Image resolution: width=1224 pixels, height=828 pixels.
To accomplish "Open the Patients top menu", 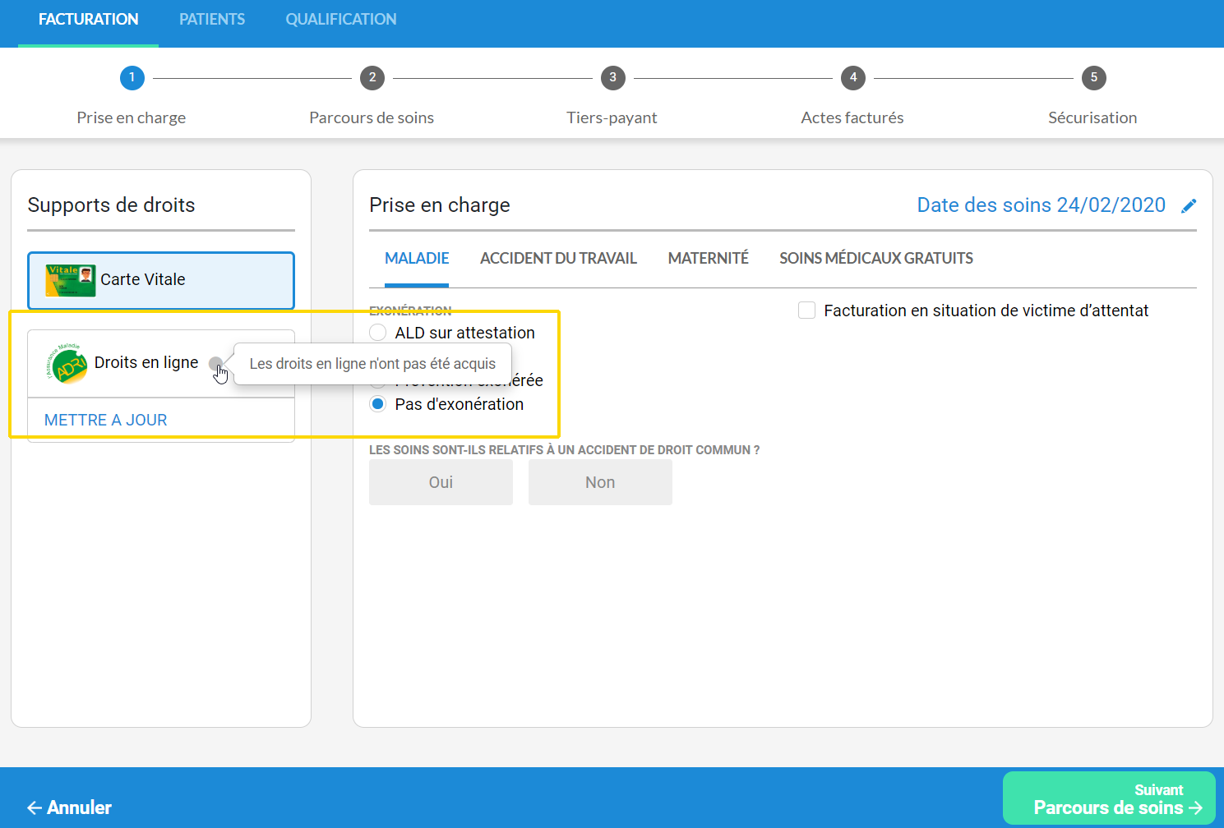I will coord(212,20).
